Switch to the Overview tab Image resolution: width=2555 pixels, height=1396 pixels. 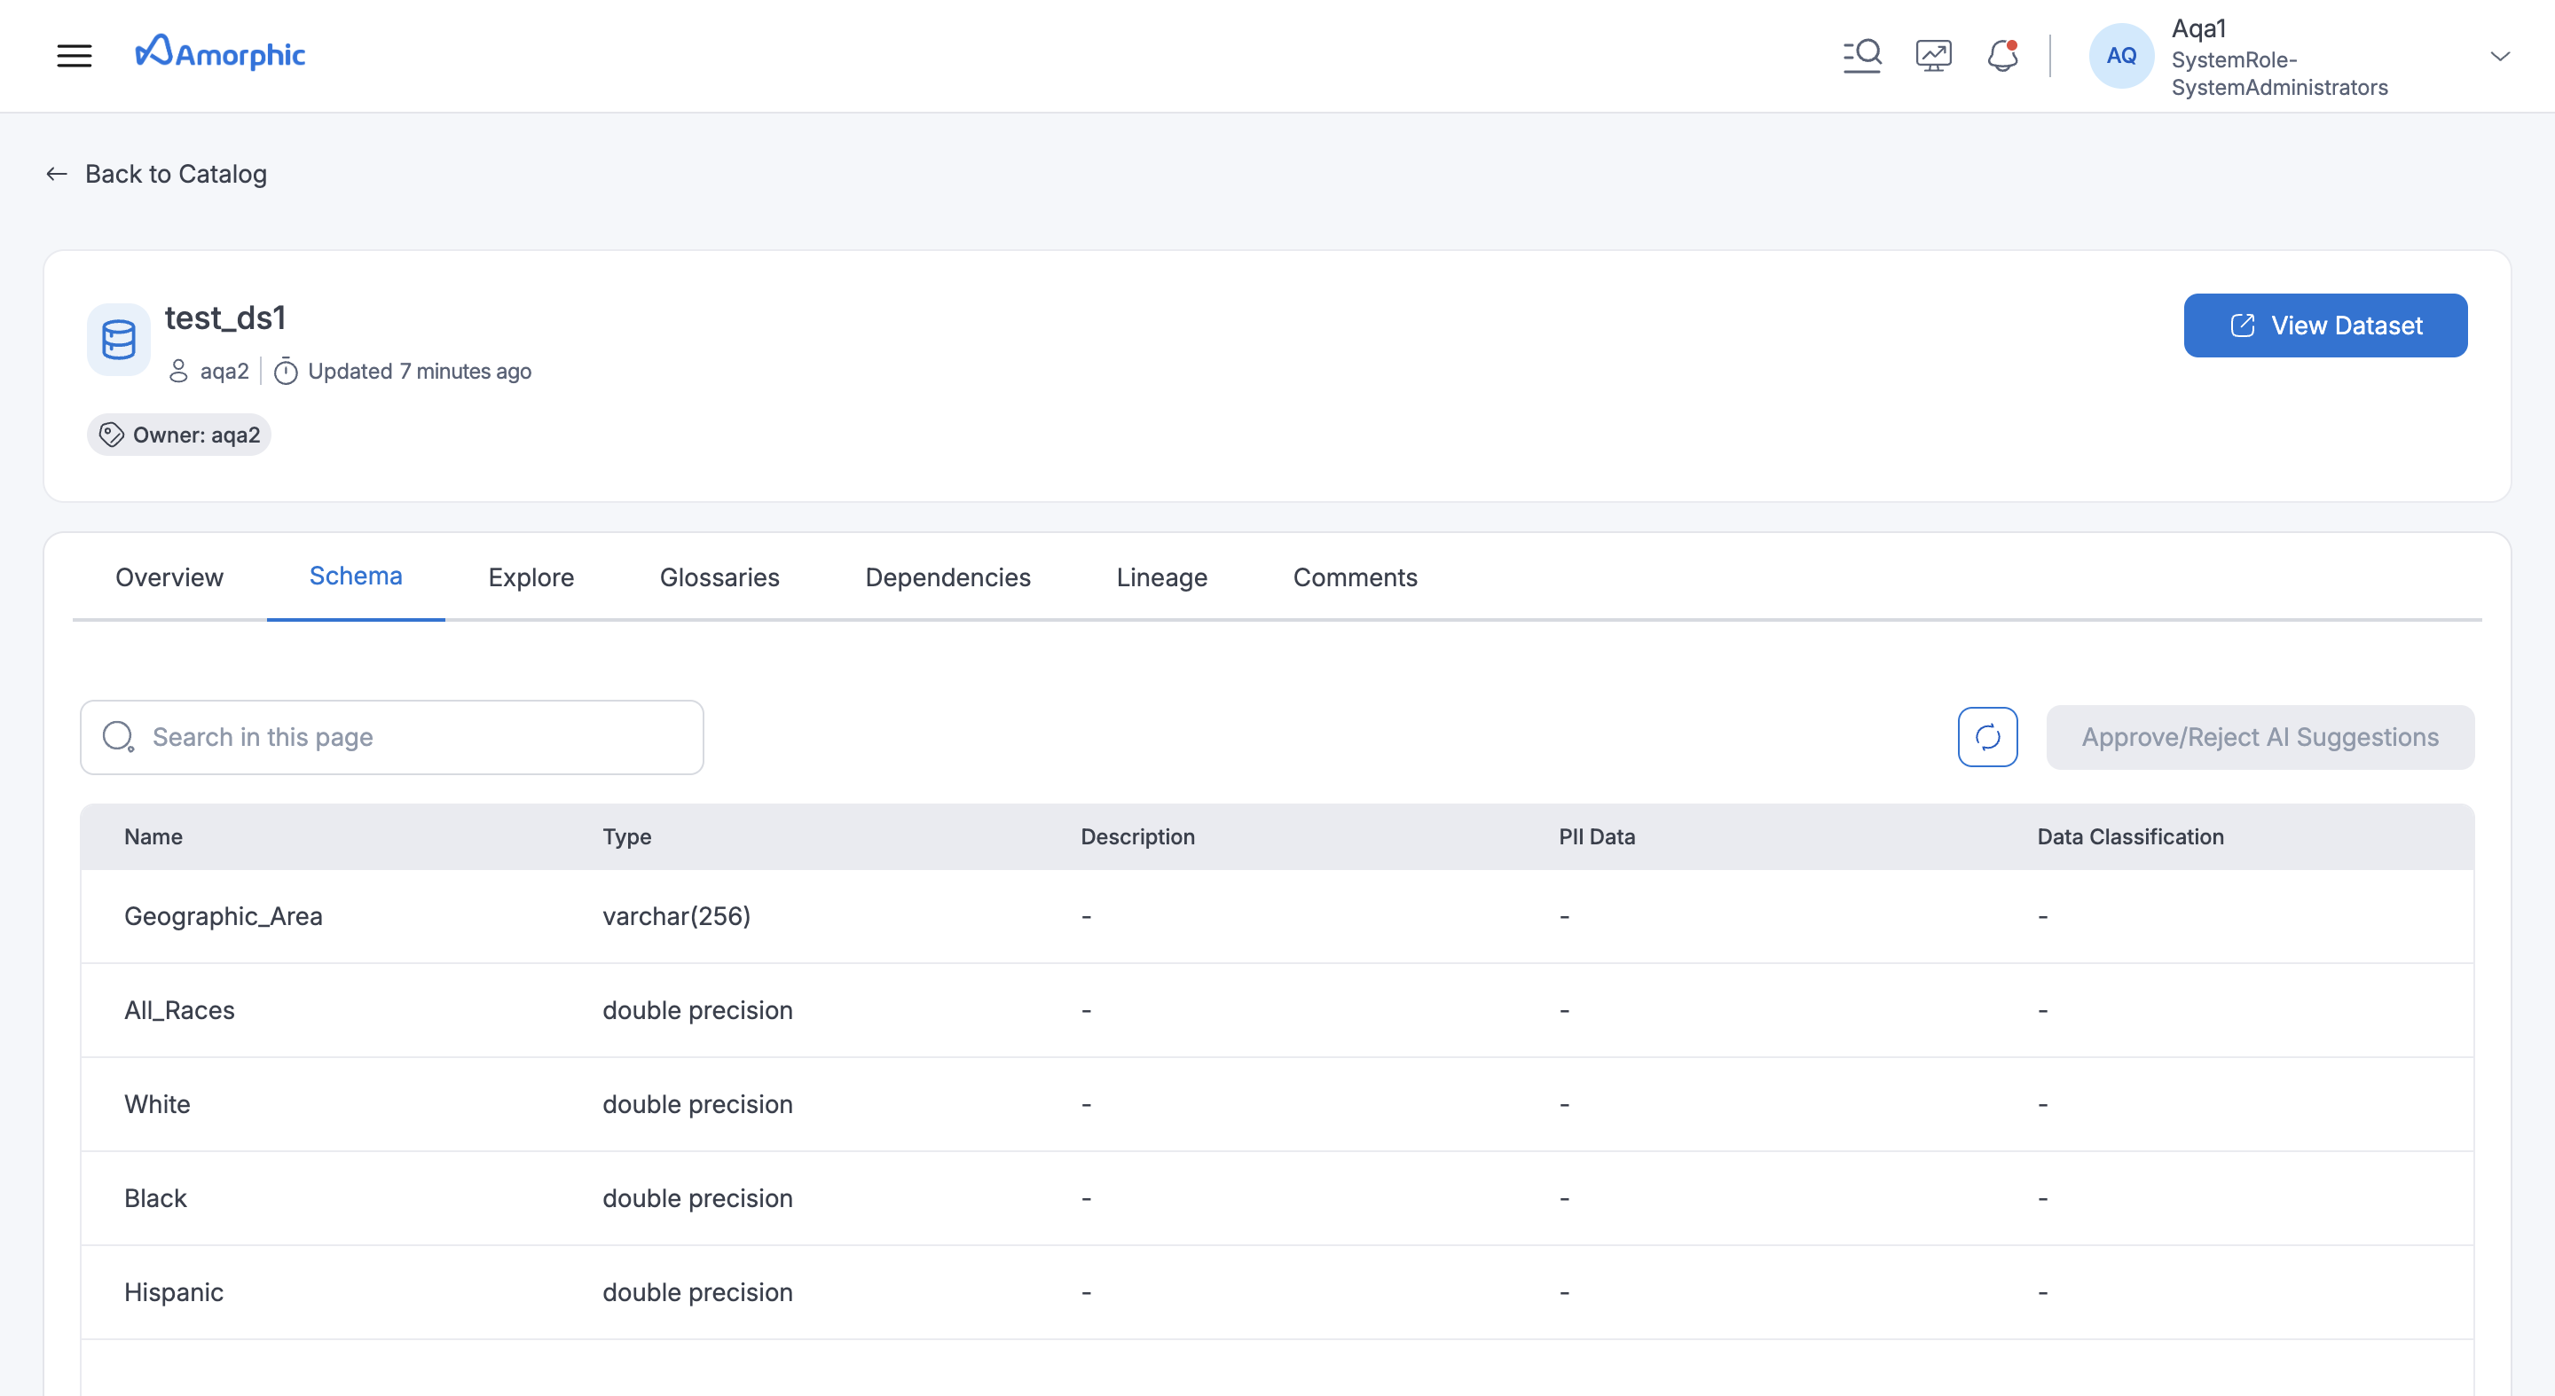click(x=169, y=577)
